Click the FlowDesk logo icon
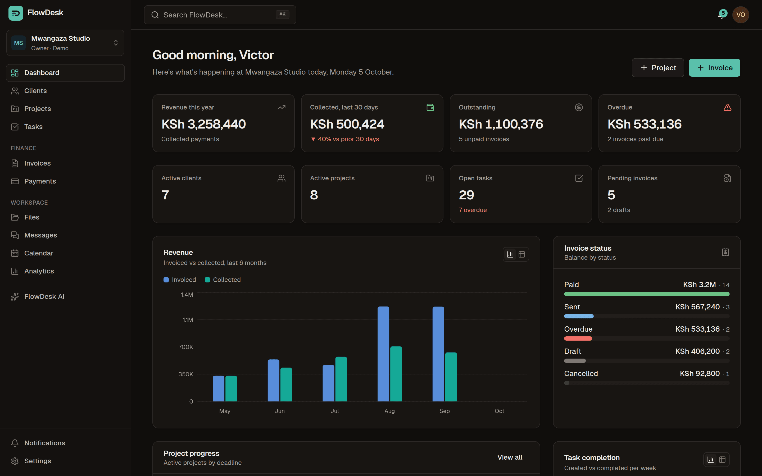 click(16, 13)
